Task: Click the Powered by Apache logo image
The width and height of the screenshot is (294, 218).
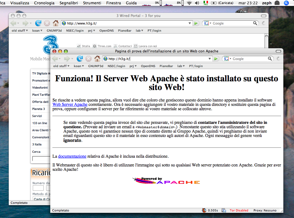Action: [166, 181]
